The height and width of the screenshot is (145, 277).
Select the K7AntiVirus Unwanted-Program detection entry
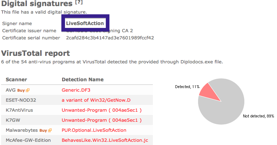click(102, 110)
